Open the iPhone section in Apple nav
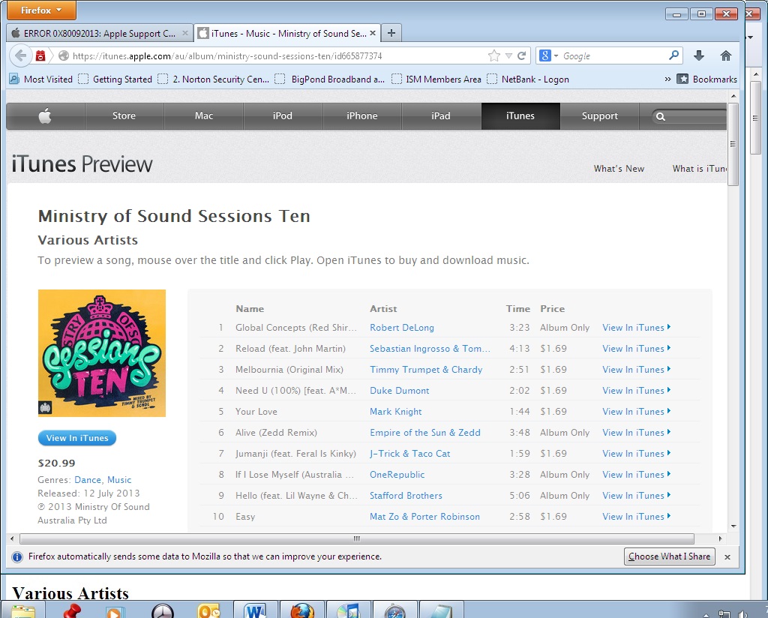768x618 pixels. coord(362,116)
